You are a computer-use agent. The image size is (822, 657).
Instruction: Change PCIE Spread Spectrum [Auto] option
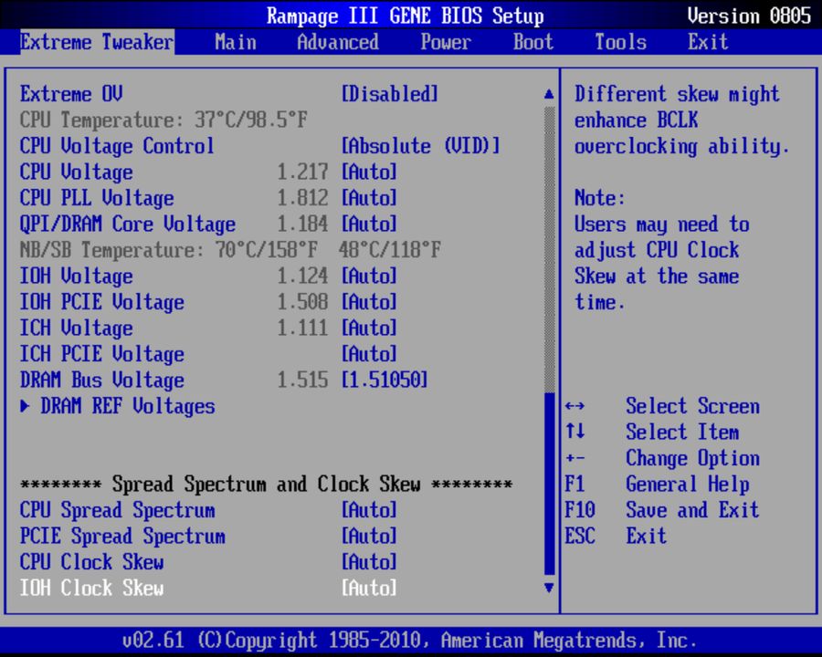click(x=369, y=536)
